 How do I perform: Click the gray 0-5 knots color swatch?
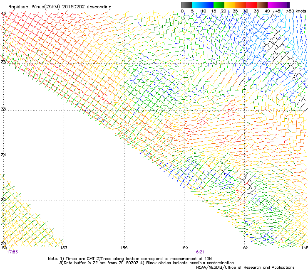click(186, 5)
